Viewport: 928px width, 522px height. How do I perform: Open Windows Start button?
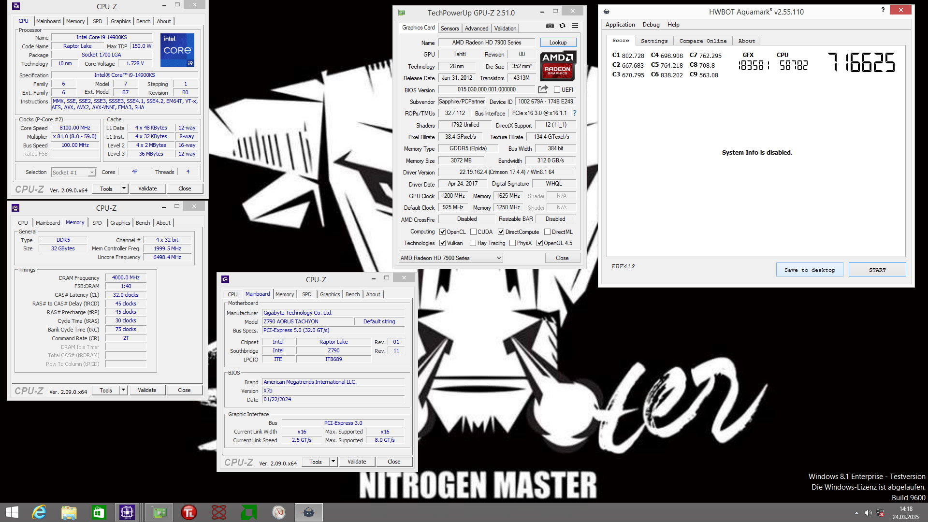coord(12,512)
